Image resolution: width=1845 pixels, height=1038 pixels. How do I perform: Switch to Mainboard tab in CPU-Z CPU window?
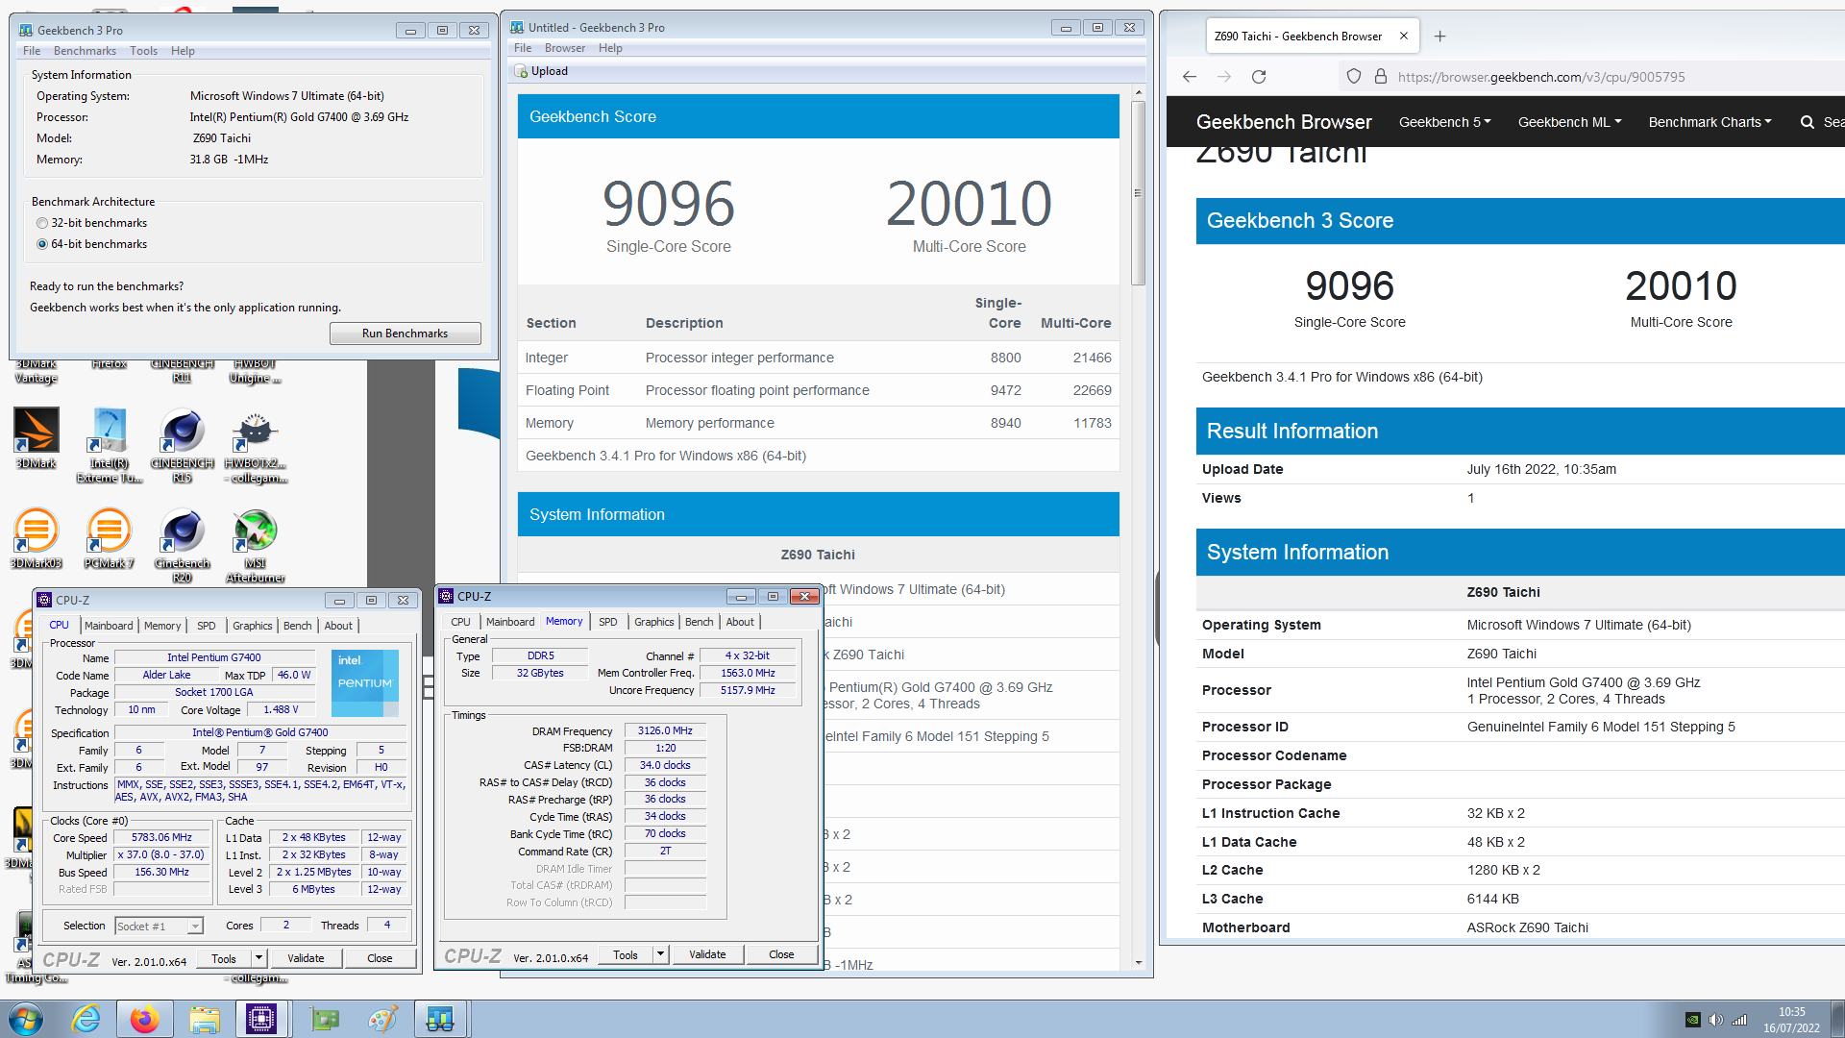(x=109, y=626)
